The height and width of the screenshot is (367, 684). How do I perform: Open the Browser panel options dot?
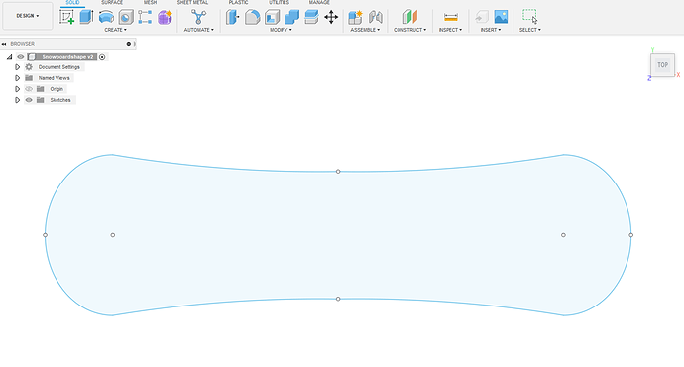(129, 44)
